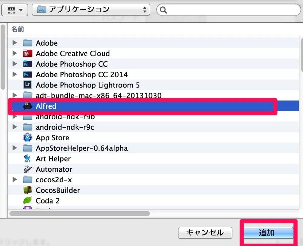Select Adobe Photoshop CC 2014 name
This screenshot has height=246, width=303.
click(82, 75)
